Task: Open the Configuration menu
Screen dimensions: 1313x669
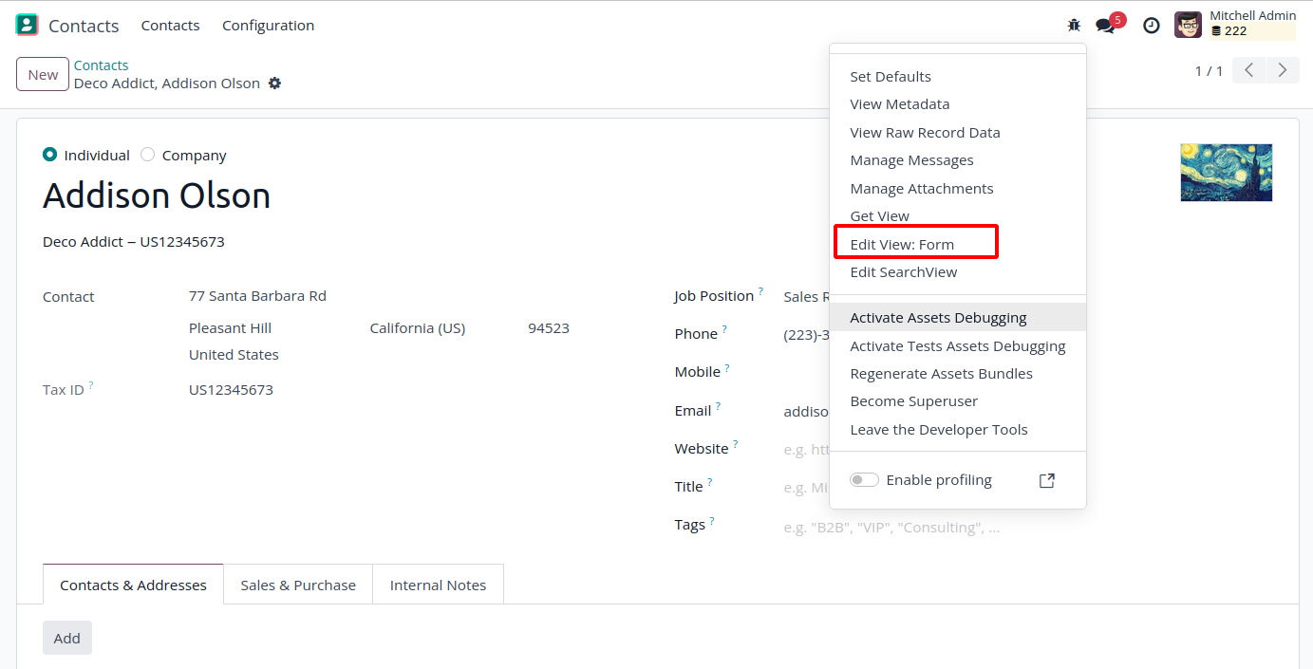Action: 268,26
